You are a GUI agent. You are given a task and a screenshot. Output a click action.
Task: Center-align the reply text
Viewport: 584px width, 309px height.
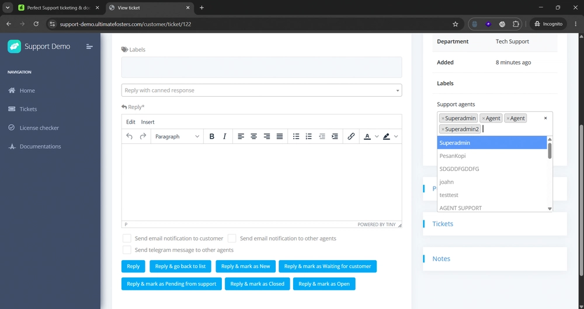253,136
